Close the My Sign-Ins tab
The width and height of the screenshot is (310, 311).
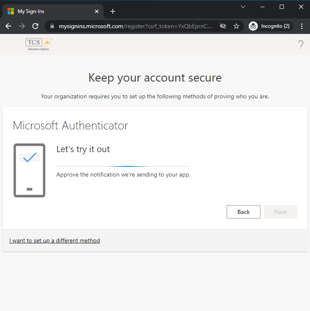[97, 11]
